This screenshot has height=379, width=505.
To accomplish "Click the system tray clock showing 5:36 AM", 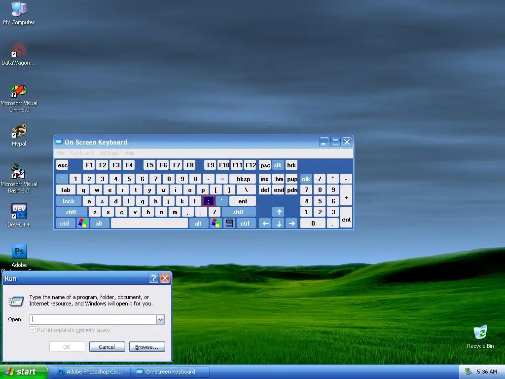I will point(487,372).
